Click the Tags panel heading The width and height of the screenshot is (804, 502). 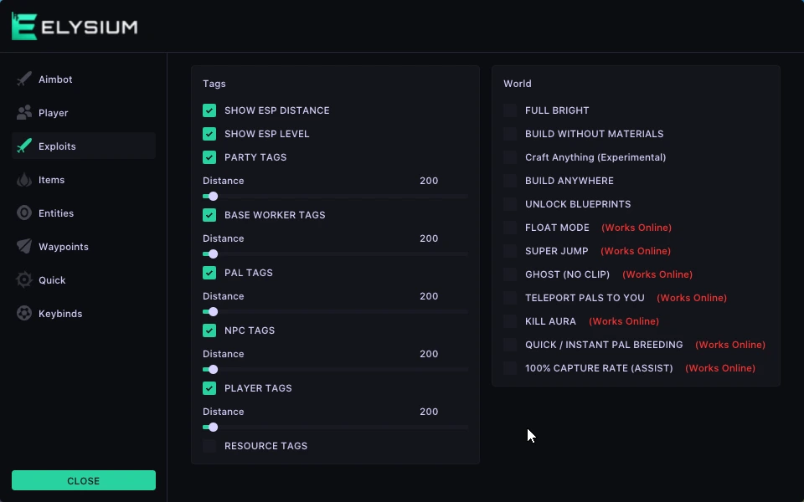pyautogui.click(x=214, y=84)
